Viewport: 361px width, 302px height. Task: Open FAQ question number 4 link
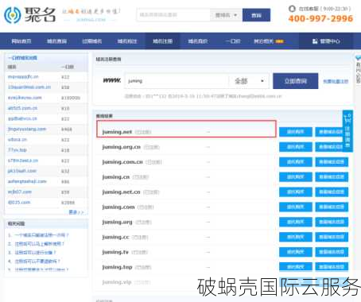(x=37, y=261)
